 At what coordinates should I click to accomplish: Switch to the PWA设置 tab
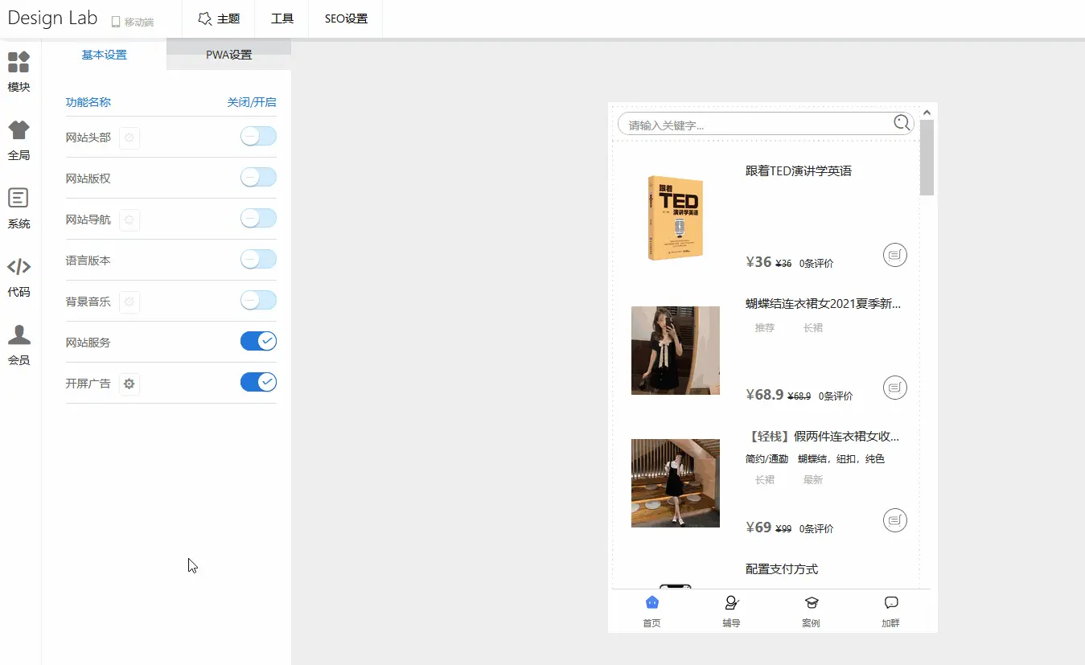point(228,55)
